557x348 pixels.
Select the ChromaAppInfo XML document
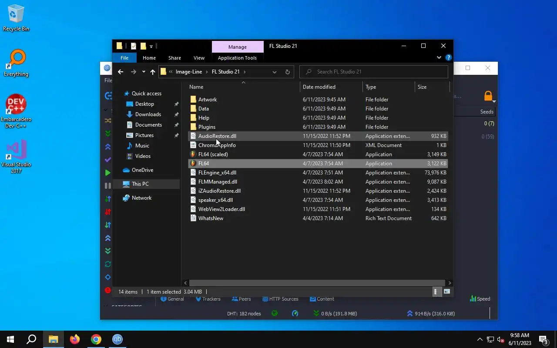tap(318, 145)
